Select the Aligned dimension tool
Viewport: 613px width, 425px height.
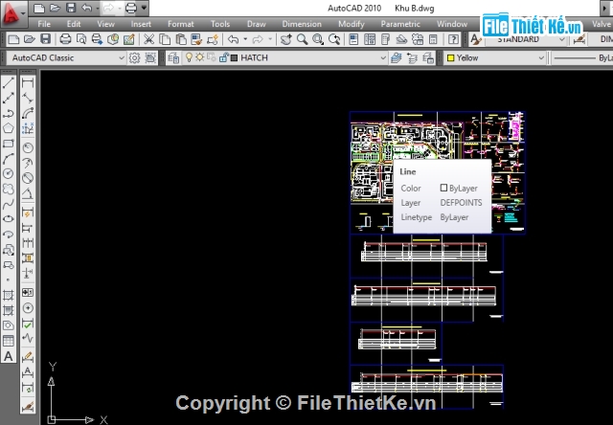point(28,98)
